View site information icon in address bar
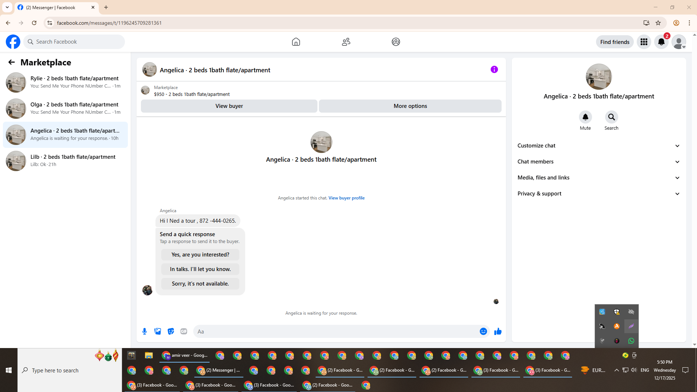Viewport: 697px width, 392px height. tap(50, 23)
